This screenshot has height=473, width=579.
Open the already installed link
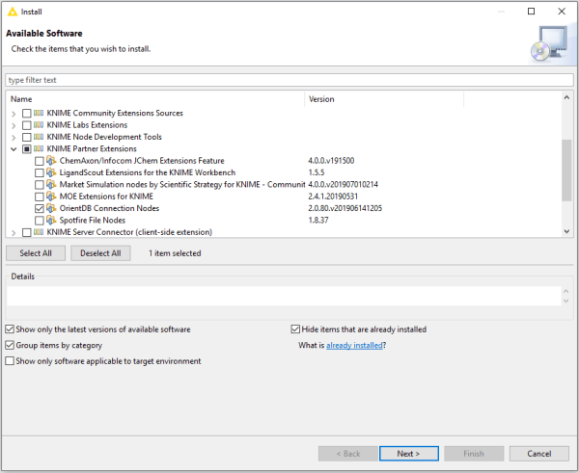[354, 346]
